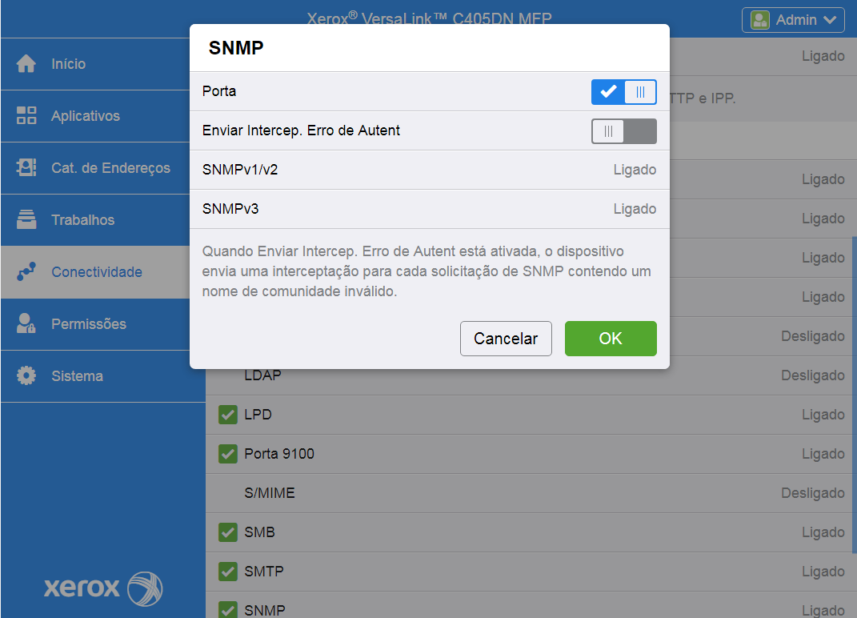This screenshot has height=618, width=857.
Task: Select Permissões in the sidebar menu
Action: (89, 324)
